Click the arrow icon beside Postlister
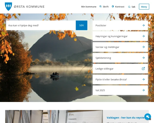154x123 pixels. click(143, 25)
